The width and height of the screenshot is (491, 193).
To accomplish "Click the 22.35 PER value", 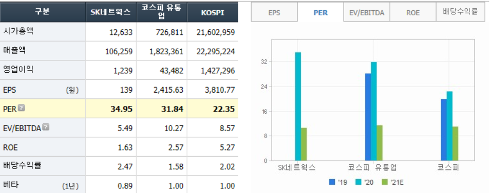I will (223, 109).
